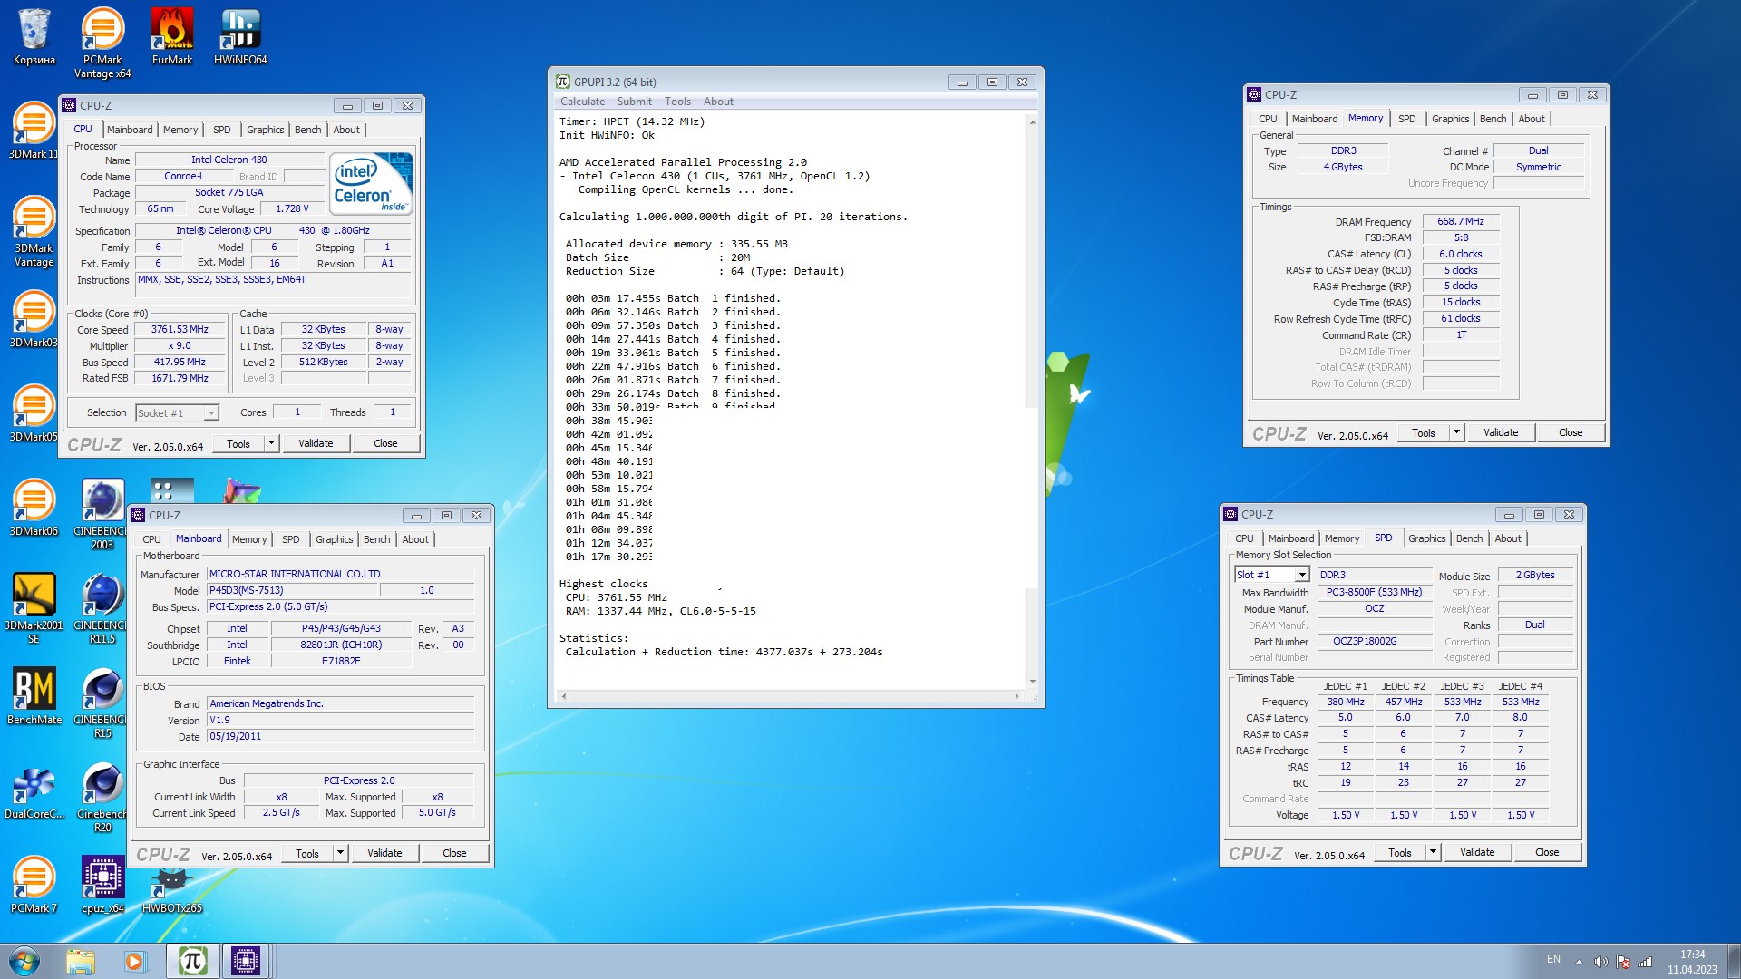Click Manufacturer MICRO-STAR INTERNATIONAL CO.LTD
The height and width of the screenshot is (979, 1741).
tap(340, 574)
